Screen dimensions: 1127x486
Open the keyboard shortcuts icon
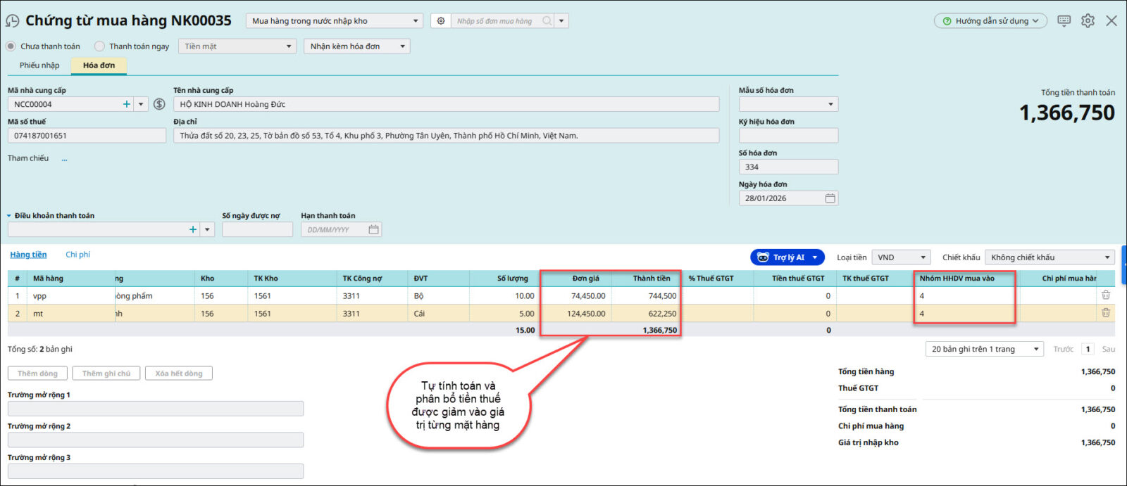click(1064, 21)
